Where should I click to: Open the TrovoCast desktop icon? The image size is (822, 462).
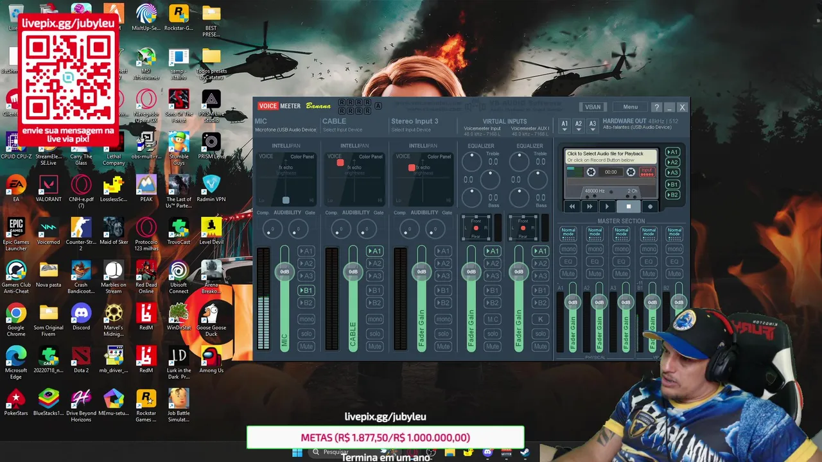click(x=179, y=231)
